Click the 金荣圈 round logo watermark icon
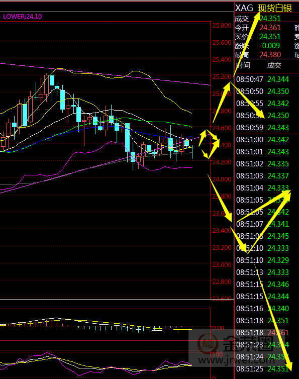Viewport: 299px width, 379px height. (x=208, y=343)
